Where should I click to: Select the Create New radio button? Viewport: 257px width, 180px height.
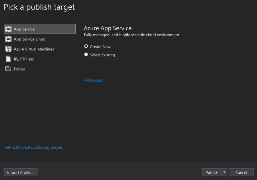coord(86,46)
